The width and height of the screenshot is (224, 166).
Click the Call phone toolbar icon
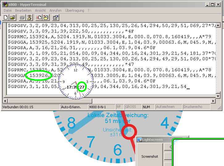[x=22, y=18]
